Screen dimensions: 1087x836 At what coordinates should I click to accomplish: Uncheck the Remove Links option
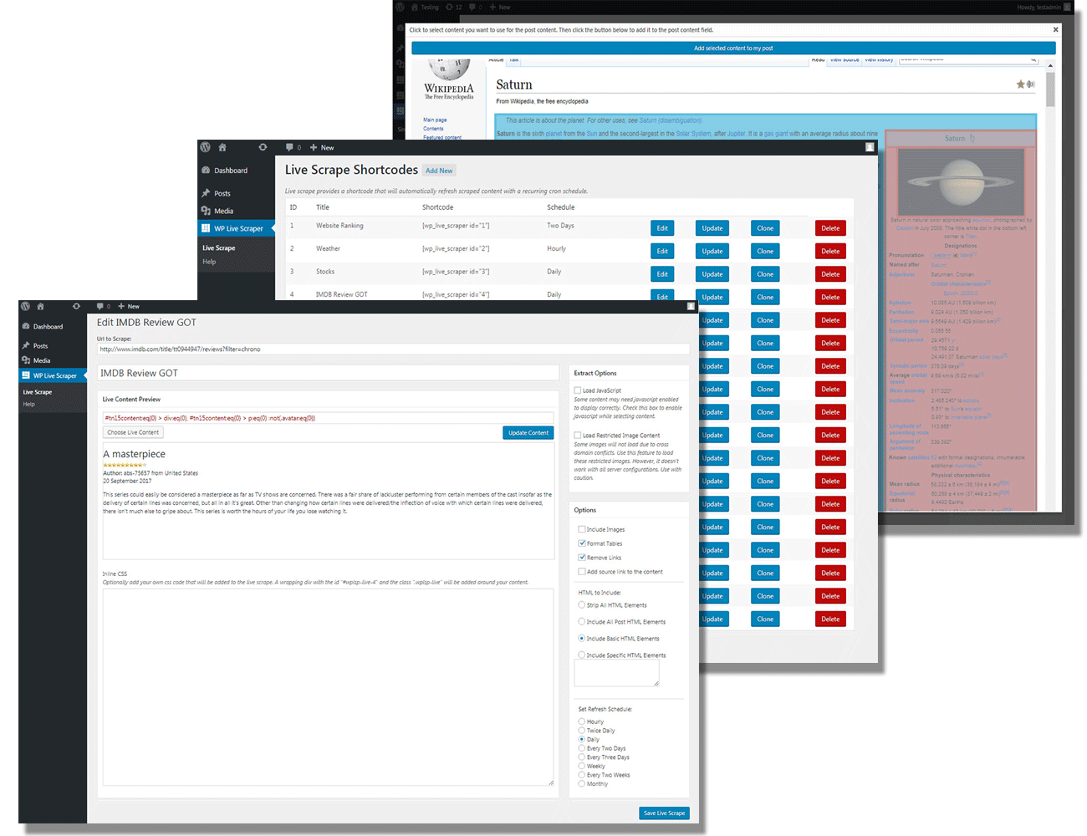(x=582, y=558)
